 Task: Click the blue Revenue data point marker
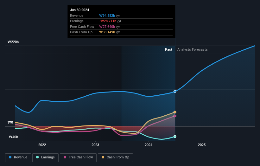(175, 92)
